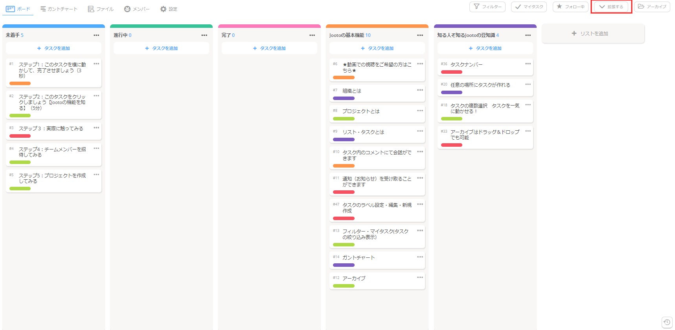Open three-dot menu on ★動画での視聴 card
The height and width of the screenshot is (330, 675).
coord(420,64)
